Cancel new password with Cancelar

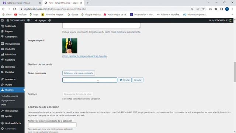[138, 80]
